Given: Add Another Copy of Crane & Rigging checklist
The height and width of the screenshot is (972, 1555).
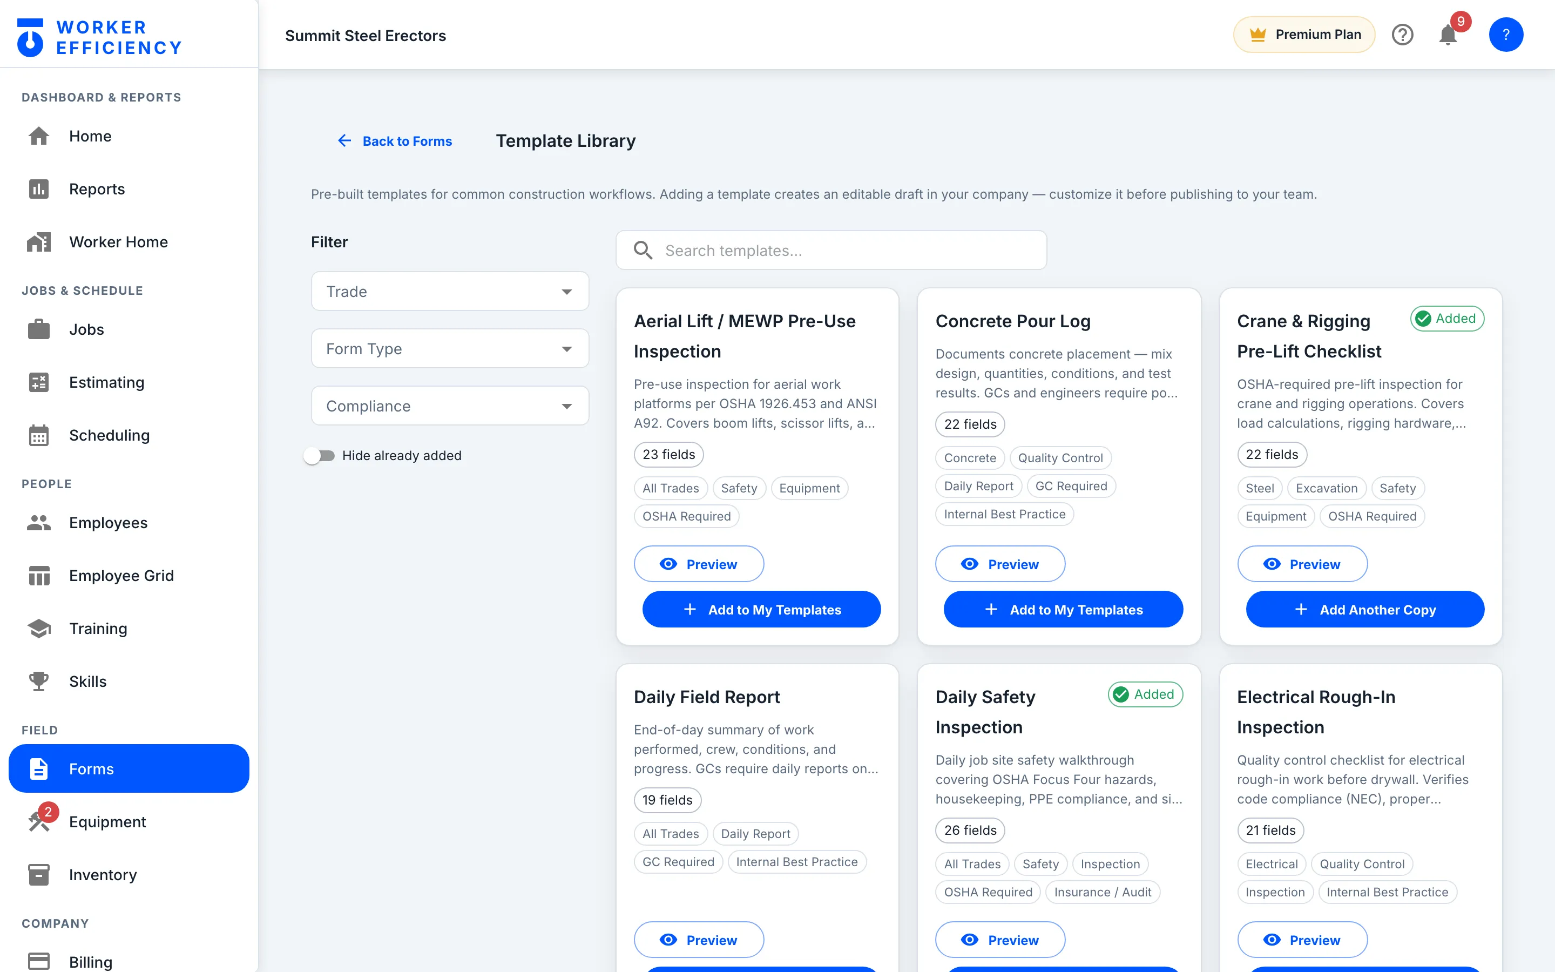Looking at the screenshot, I should coord(1365,610).
